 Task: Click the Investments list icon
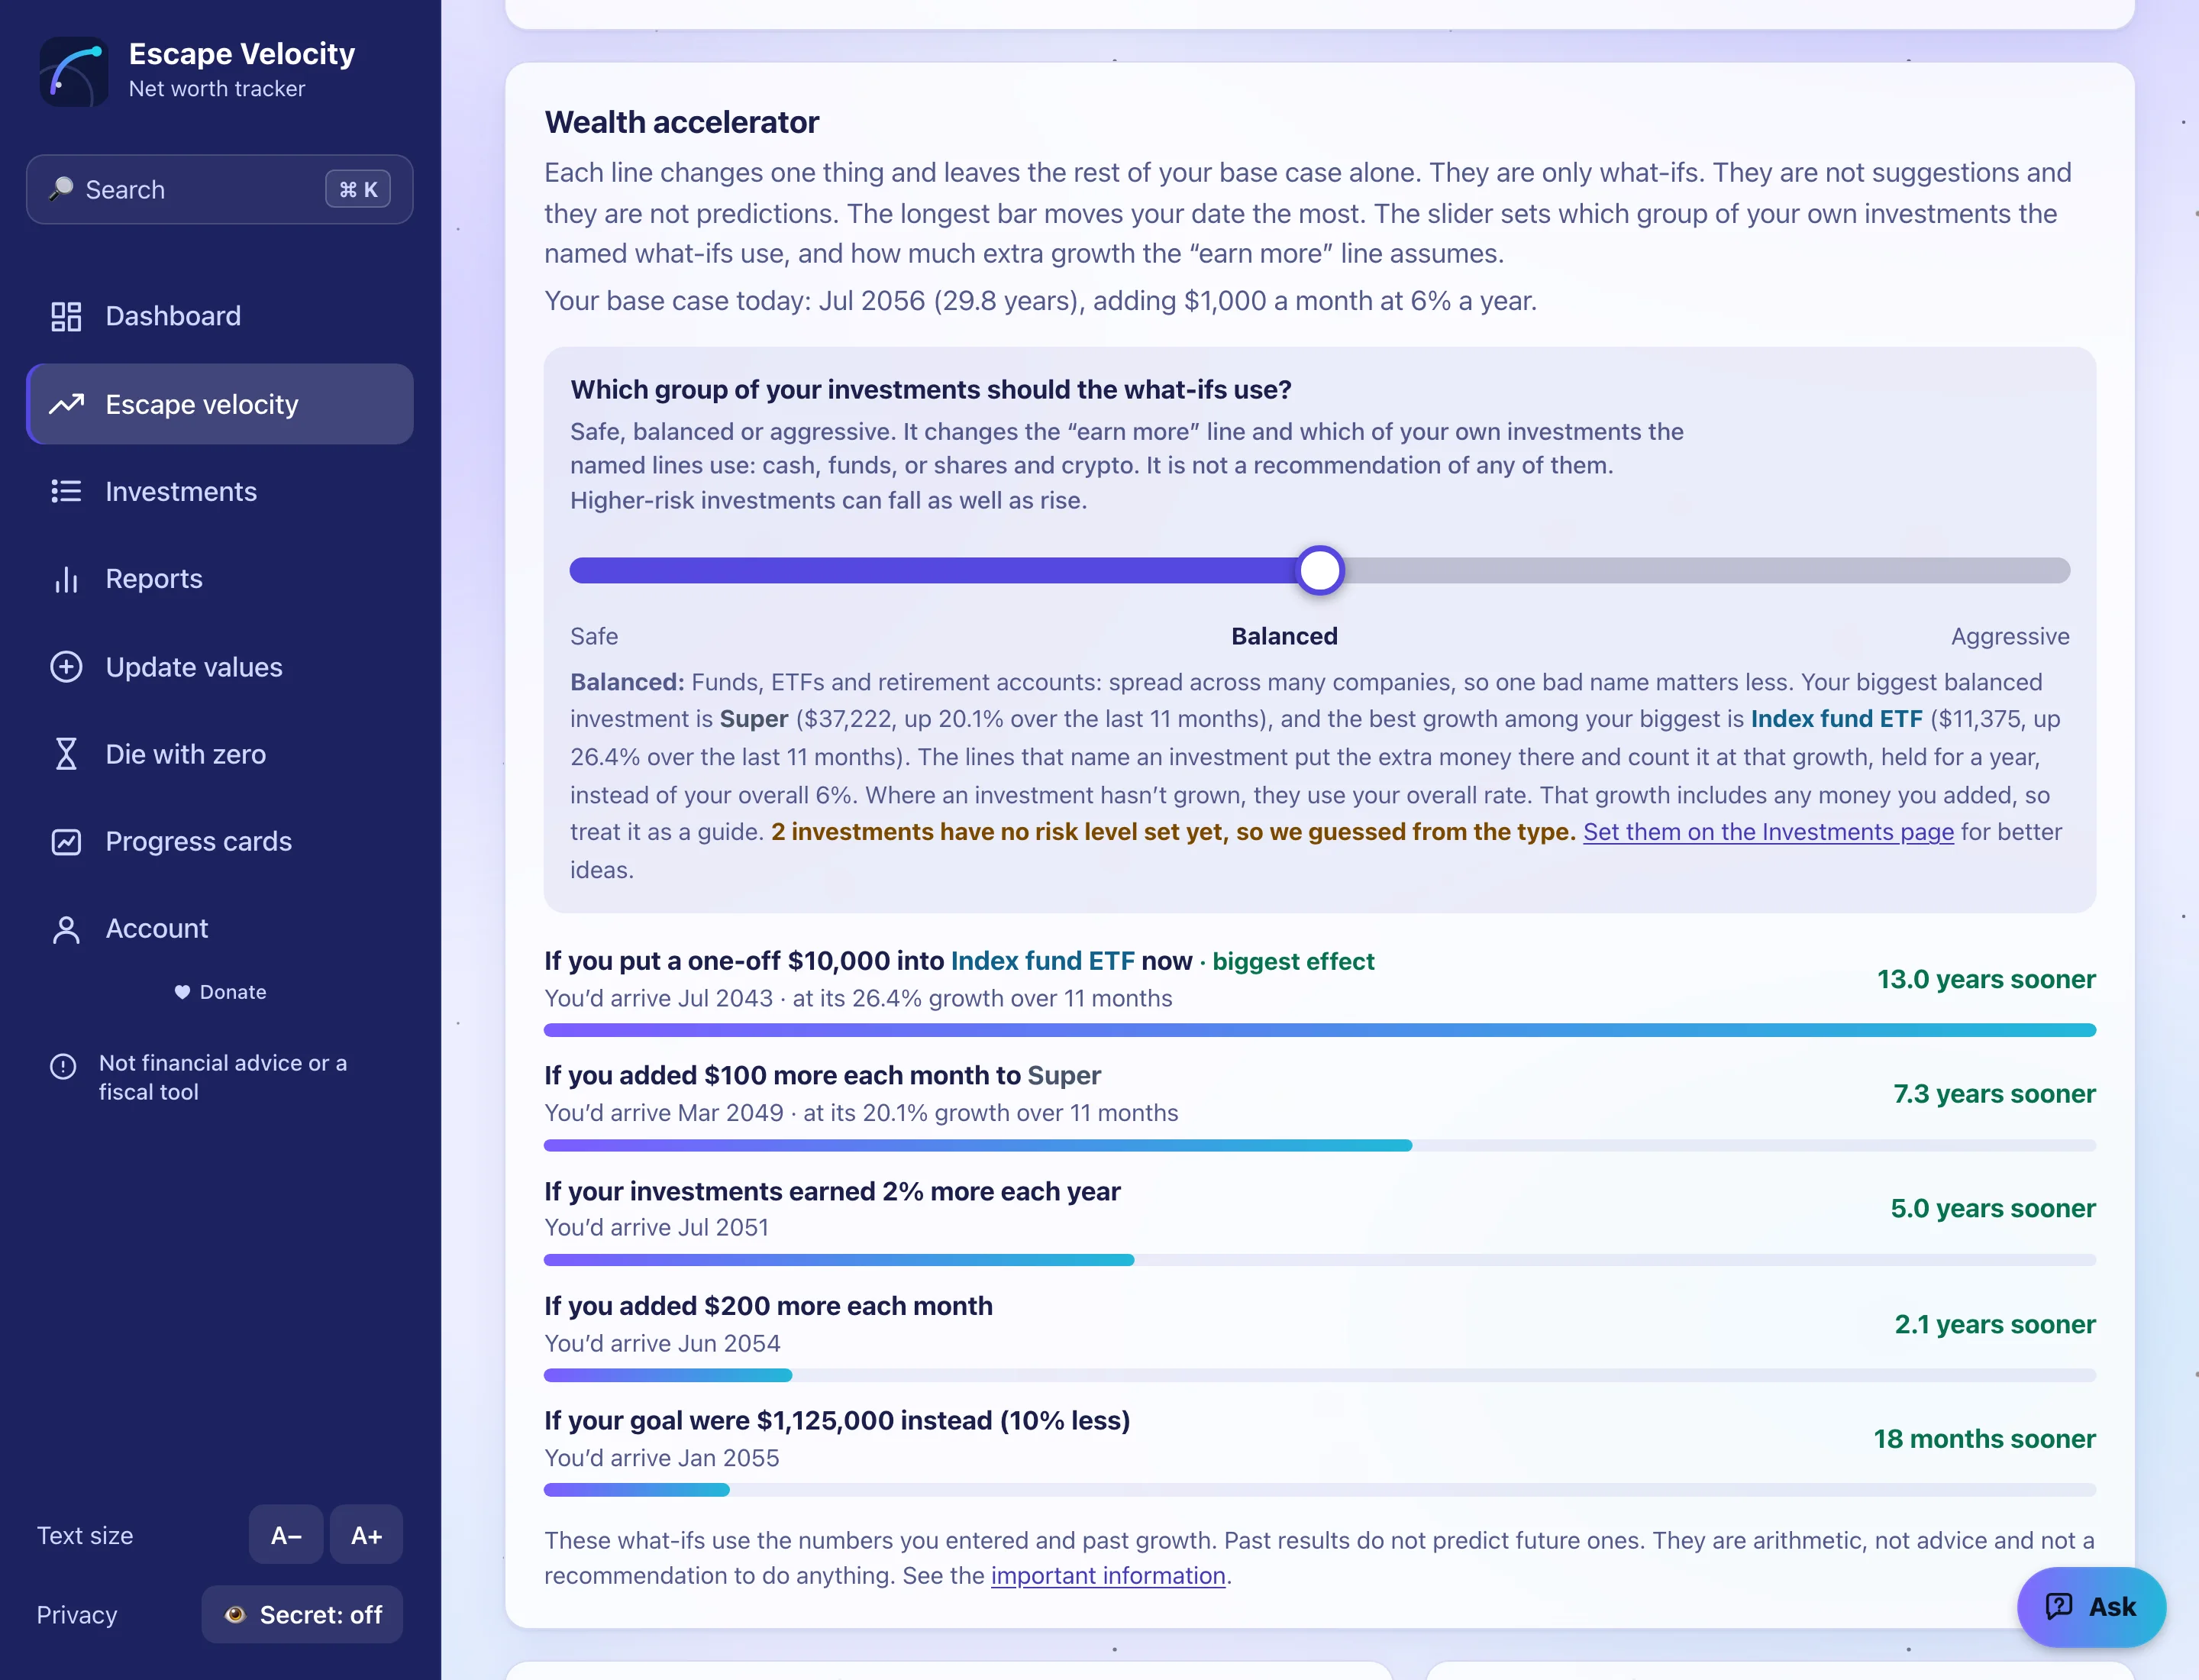(x=66, y=491)
